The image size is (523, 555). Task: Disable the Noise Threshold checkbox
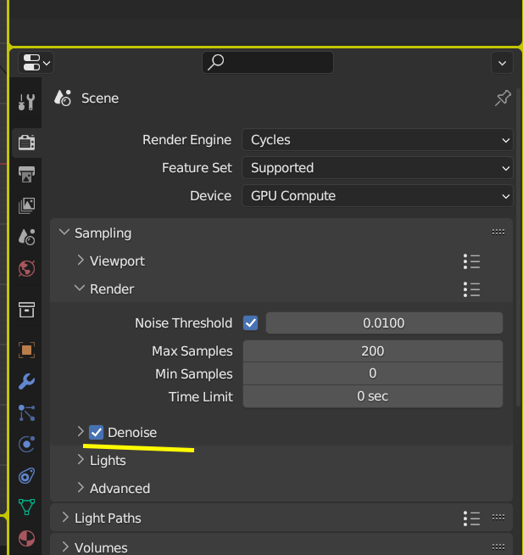point(251,322)
